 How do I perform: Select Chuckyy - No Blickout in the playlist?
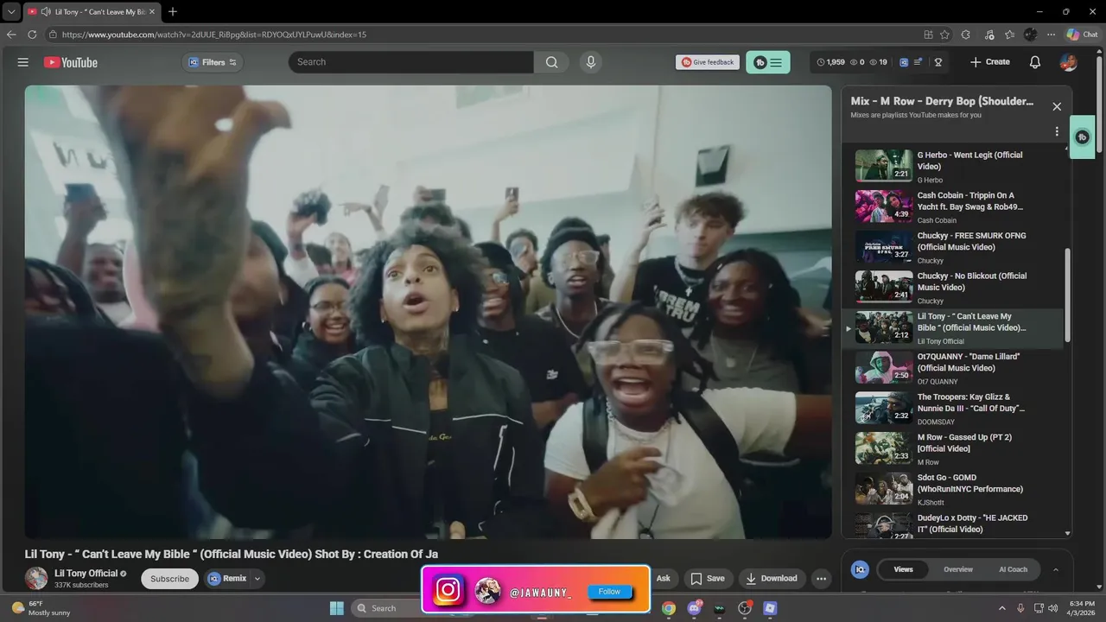click(953, 288)
